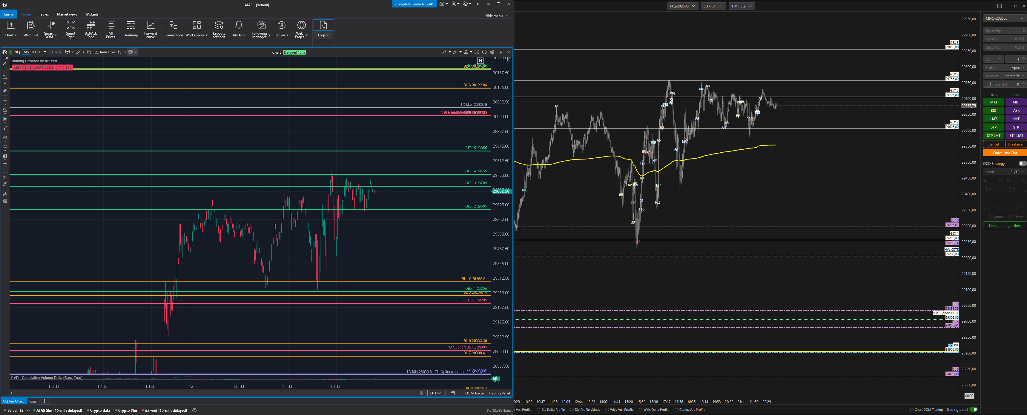
Task: Select the Client radio button
Action: click(1010, 217)
